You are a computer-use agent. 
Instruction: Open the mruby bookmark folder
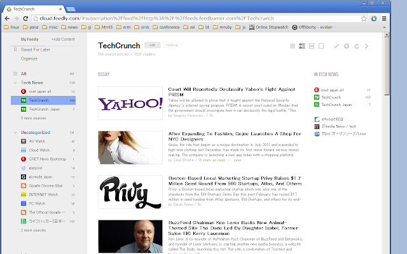pos(222,27)
